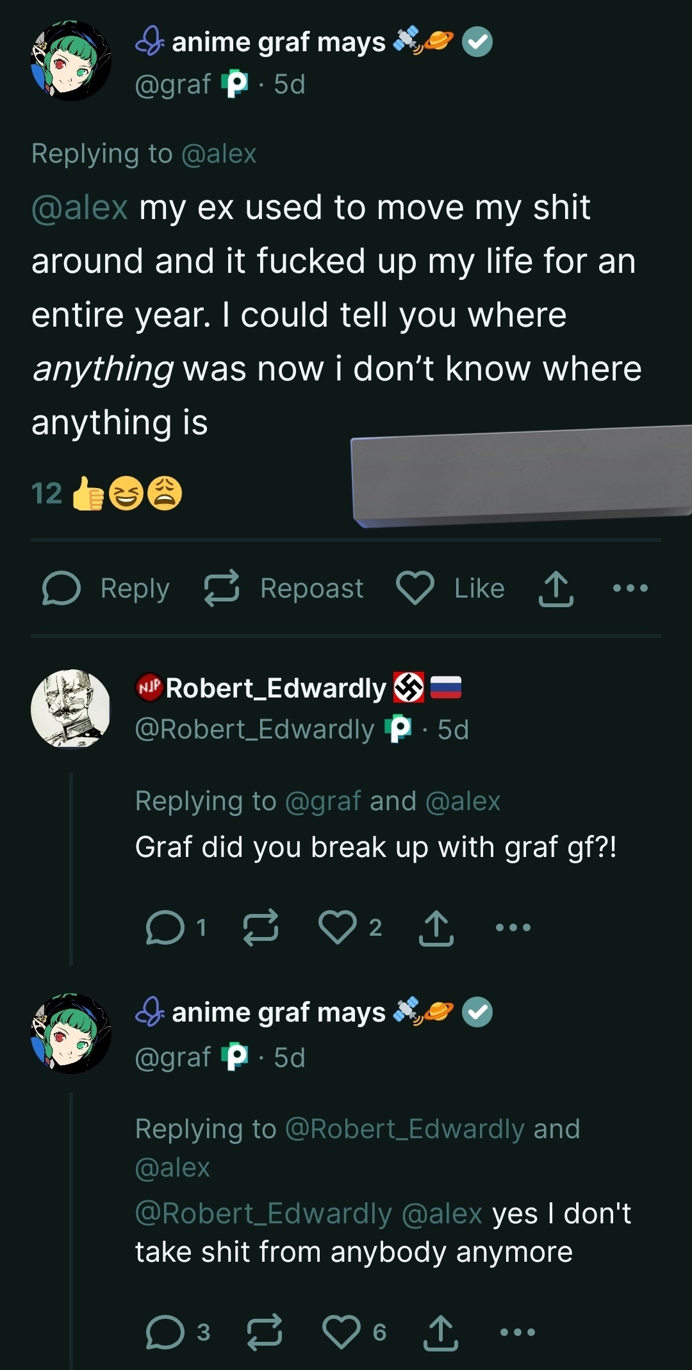The image size is (692, 1370).
Task: Repost Robert_Edwardly's comment
Action: tap(261, 927)
